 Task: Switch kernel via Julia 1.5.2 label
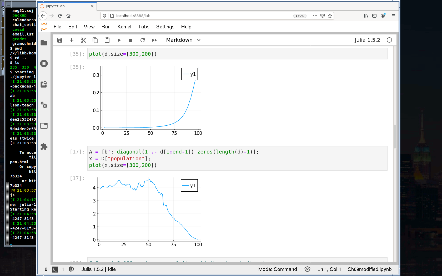tap(367, 40)
